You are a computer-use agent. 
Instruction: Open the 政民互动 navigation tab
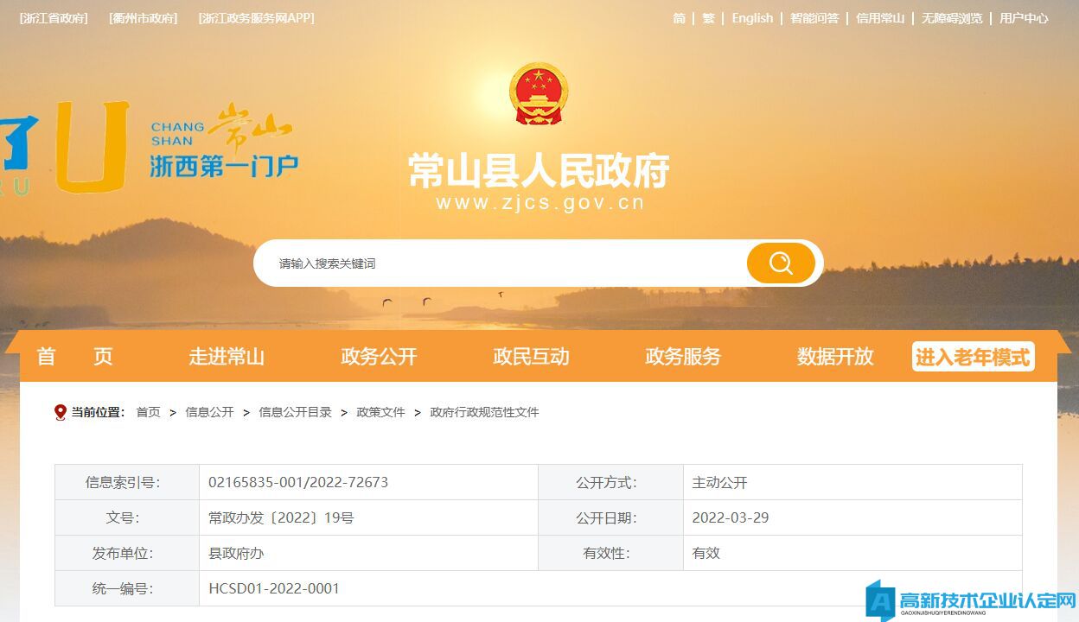click(x=531, y=357)
